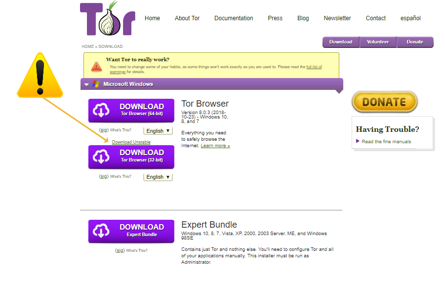This screenshot has height=282, width=445.
Task: Click cloud download icon on 32-bit button
Action: tap(101, 157)
